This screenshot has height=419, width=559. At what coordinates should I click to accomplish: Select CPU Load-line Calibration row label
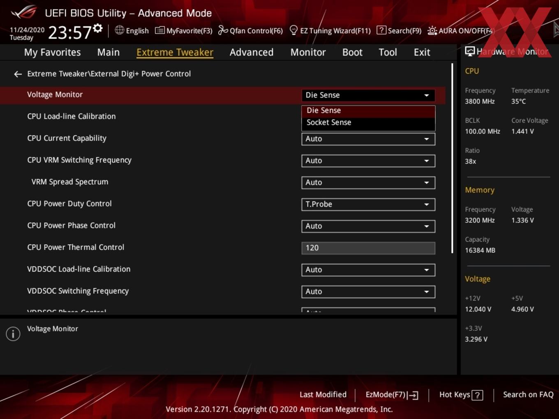[71, 116]
